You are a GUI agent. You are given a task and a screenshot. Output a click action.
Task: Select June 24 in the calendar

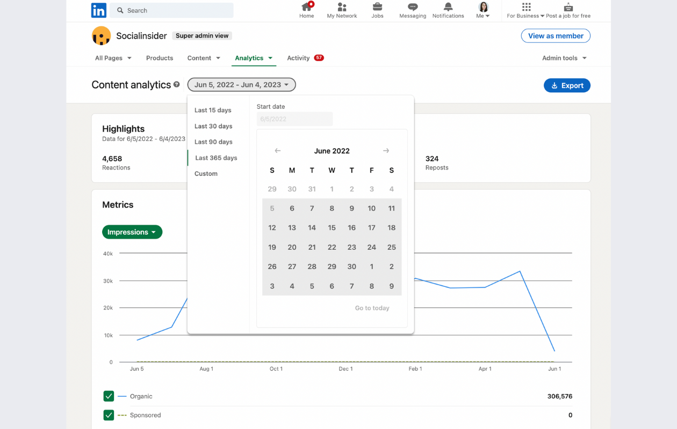coord(371,247)
